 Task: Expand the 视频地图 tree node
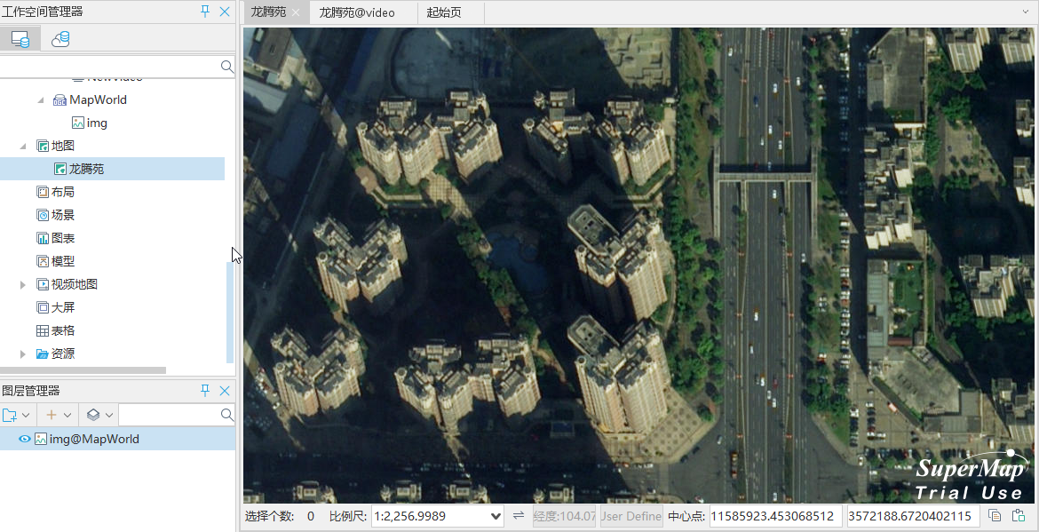click(x=23, y=285)
